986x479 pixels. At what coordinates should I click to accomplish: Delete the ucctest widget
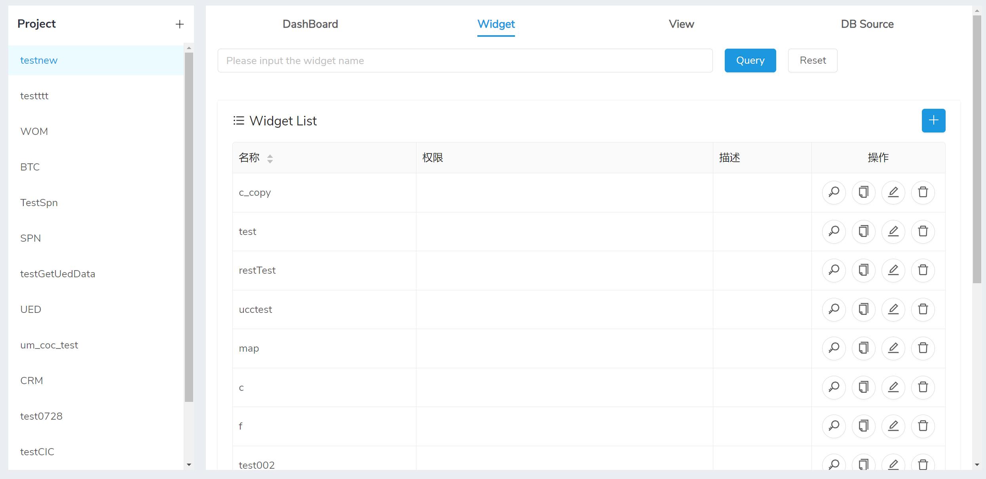coord(923,309)
